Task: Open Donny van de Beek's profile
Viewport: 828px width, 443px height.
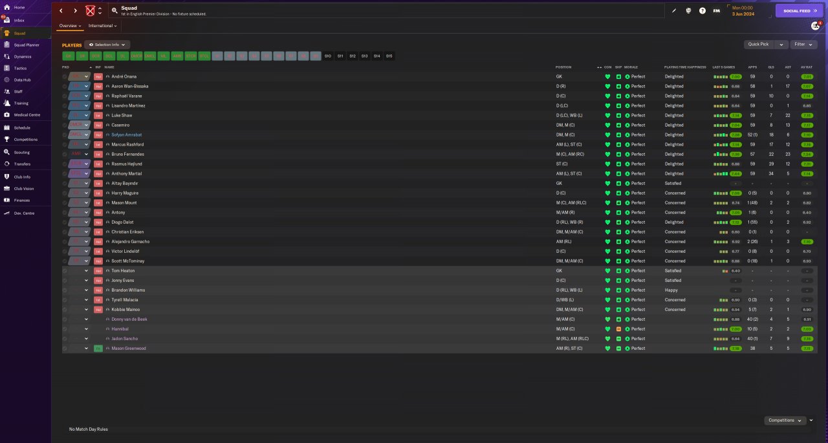Action: coord(129,319)
